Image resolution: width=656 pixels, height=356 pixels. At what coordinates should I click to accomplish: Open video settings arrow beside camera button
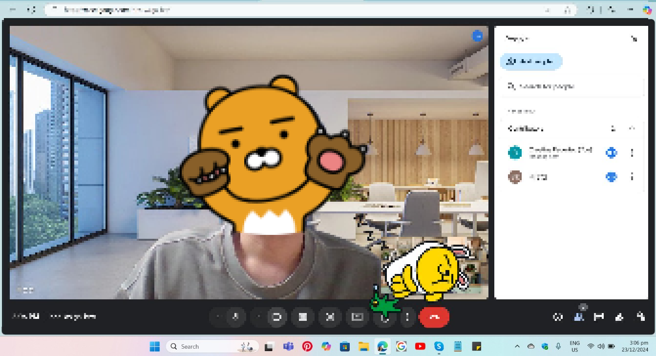pyautogui.click(x=259, y=317)
